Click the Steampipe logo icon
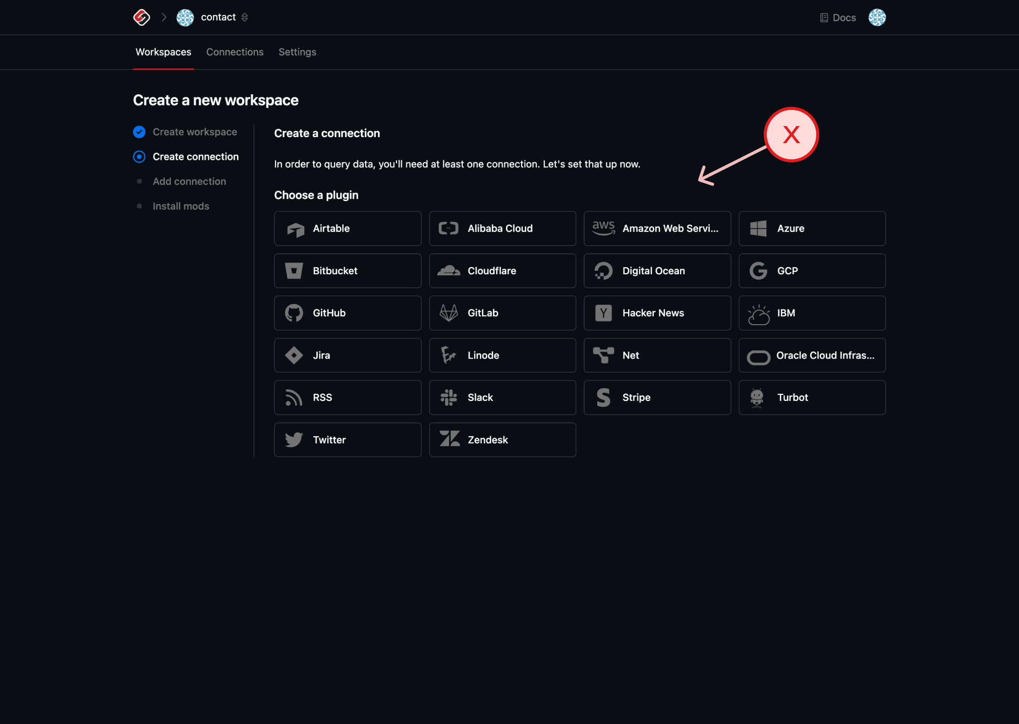 142,17
